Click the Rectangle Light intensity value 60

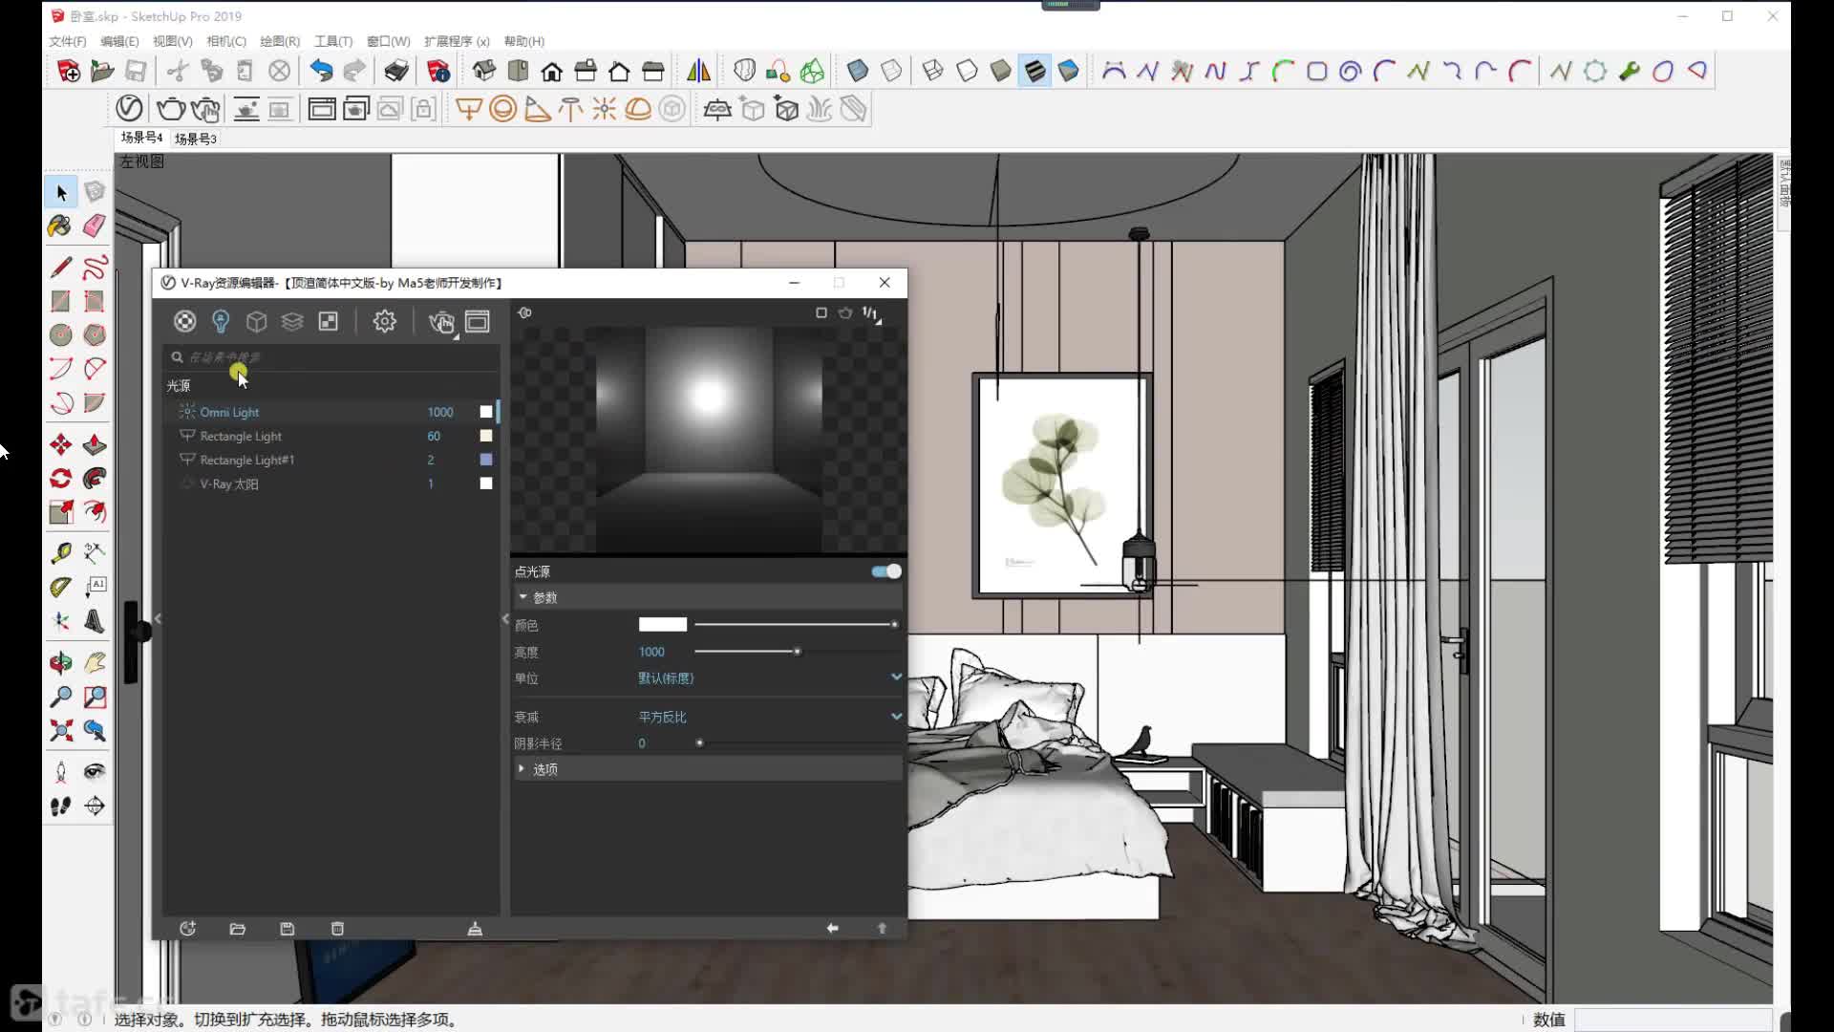[434, 436]
